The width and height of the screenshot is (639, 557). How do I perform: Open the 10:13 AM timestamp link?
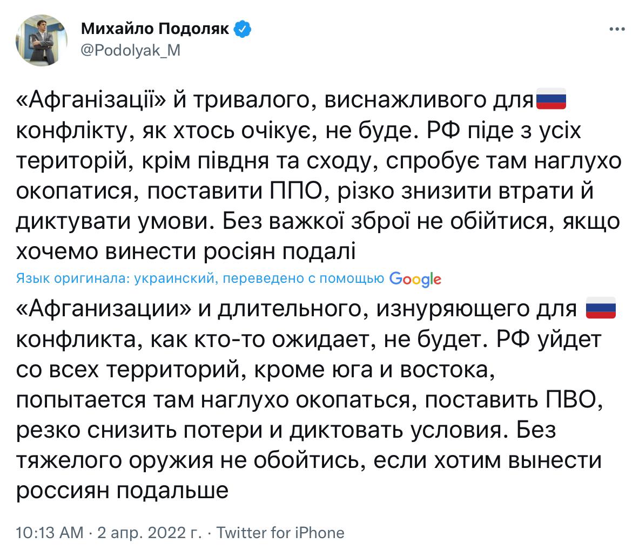click(x=50, y=533)
